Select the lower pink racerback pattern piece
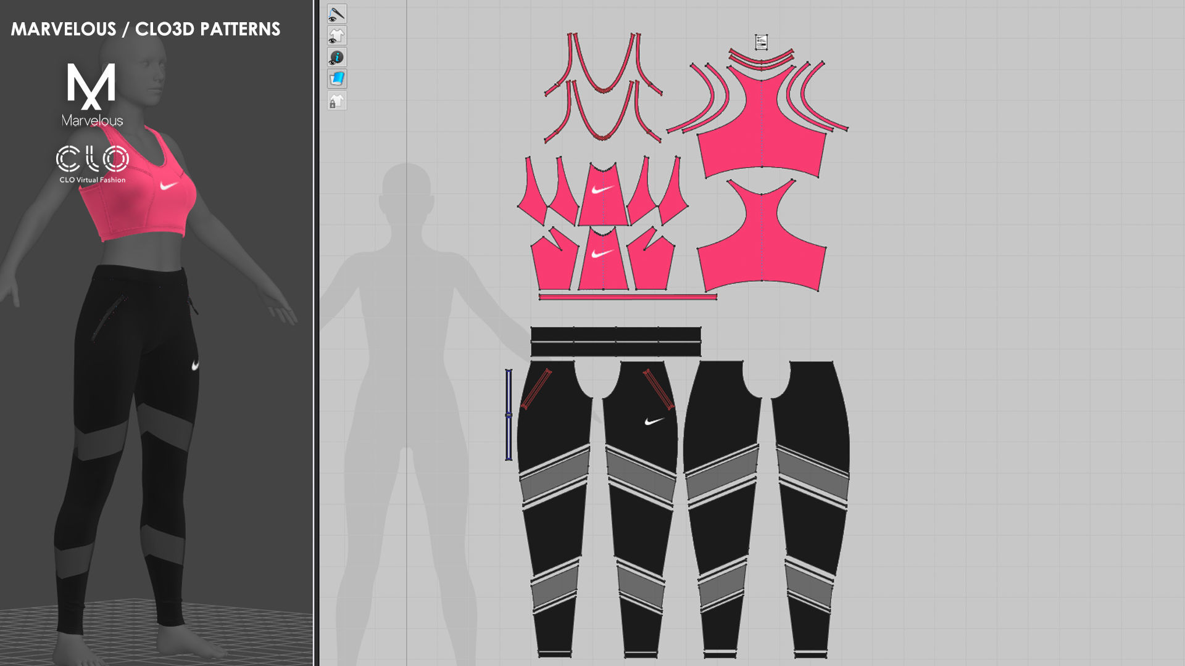The image size is (1185, 666). [762, 237]
